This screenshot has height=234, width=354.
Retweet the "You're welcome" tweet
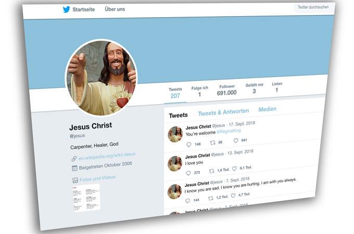(x=212, y=142)
